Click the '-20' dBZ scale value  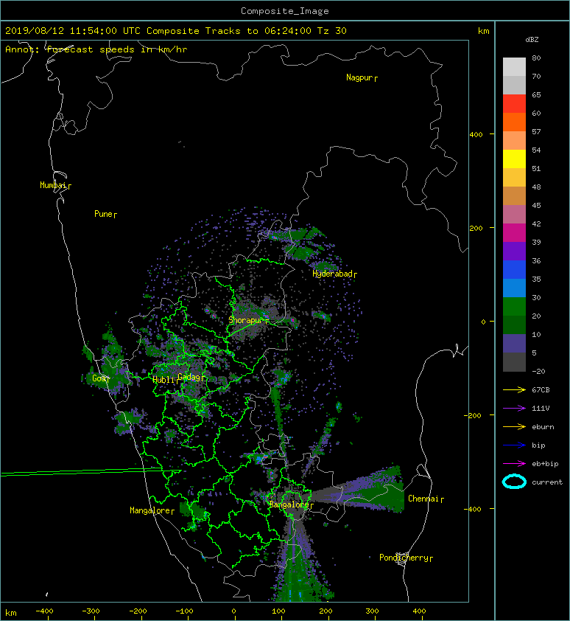click(x=538, y=371)
